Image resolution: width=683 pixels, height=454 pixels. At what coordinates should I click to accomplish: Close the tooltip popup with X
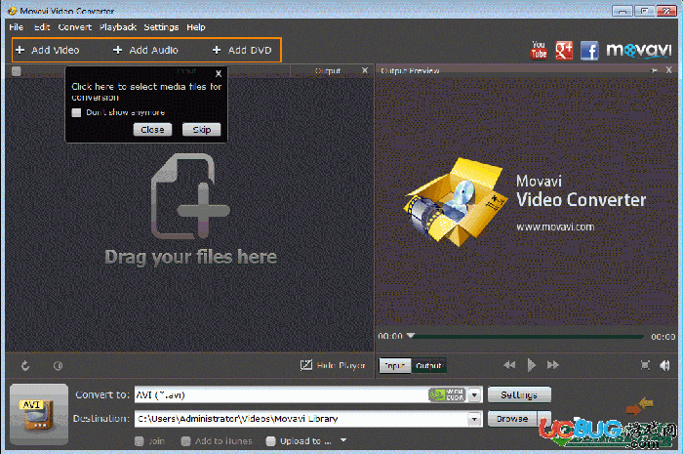219,73
